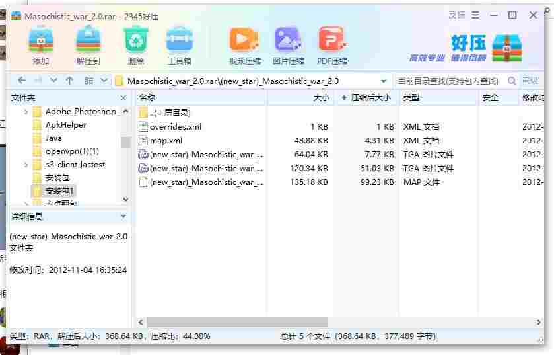Open 视频压缩 video compression tool
Viewport: 554px width, 355px height.
244,46
